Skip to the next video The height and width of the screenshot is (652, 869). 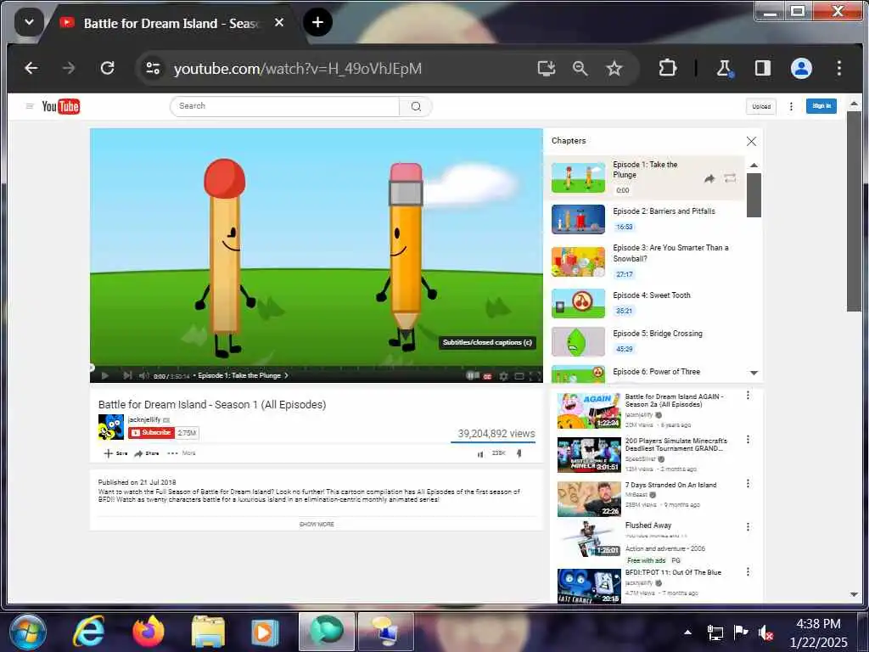pos(127,375)
